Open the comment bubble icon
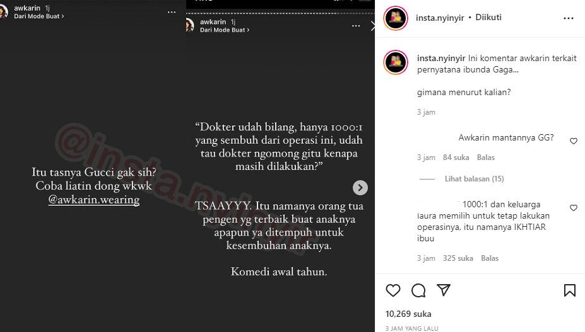This screenshot has height=332, width=585. coord(418,290)
